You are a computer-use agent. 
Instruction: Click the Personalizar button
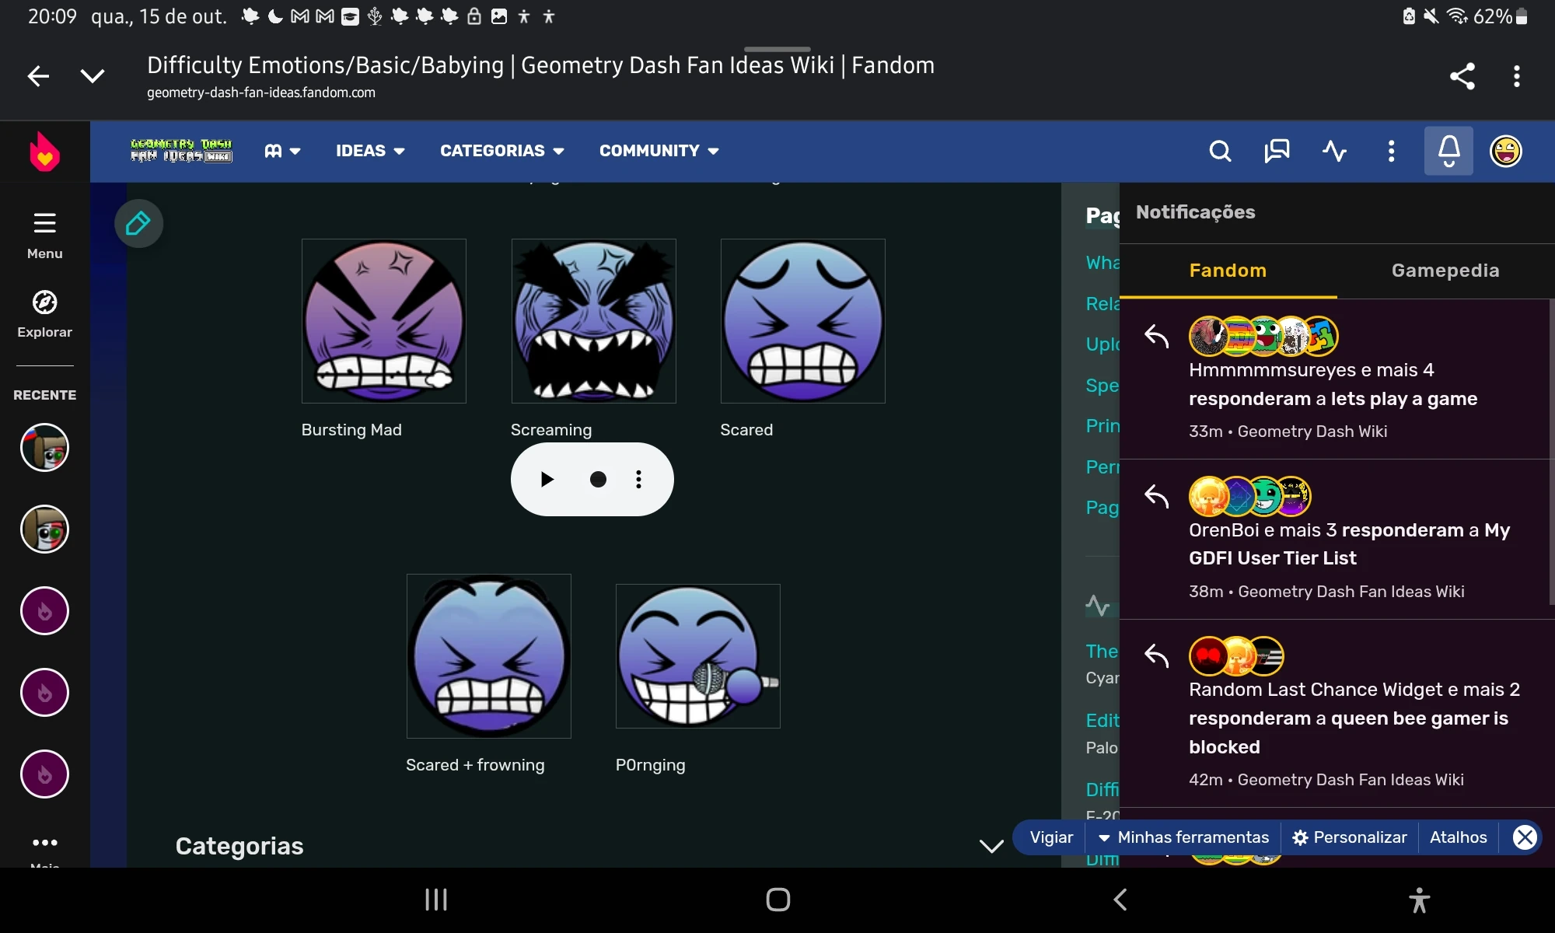coord(1350,837)
